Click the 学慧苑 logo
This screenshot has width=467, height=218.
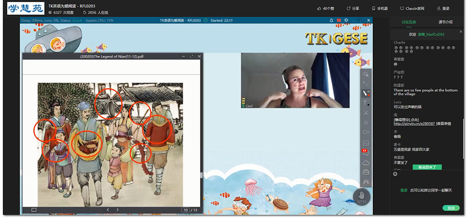[26, 8]
